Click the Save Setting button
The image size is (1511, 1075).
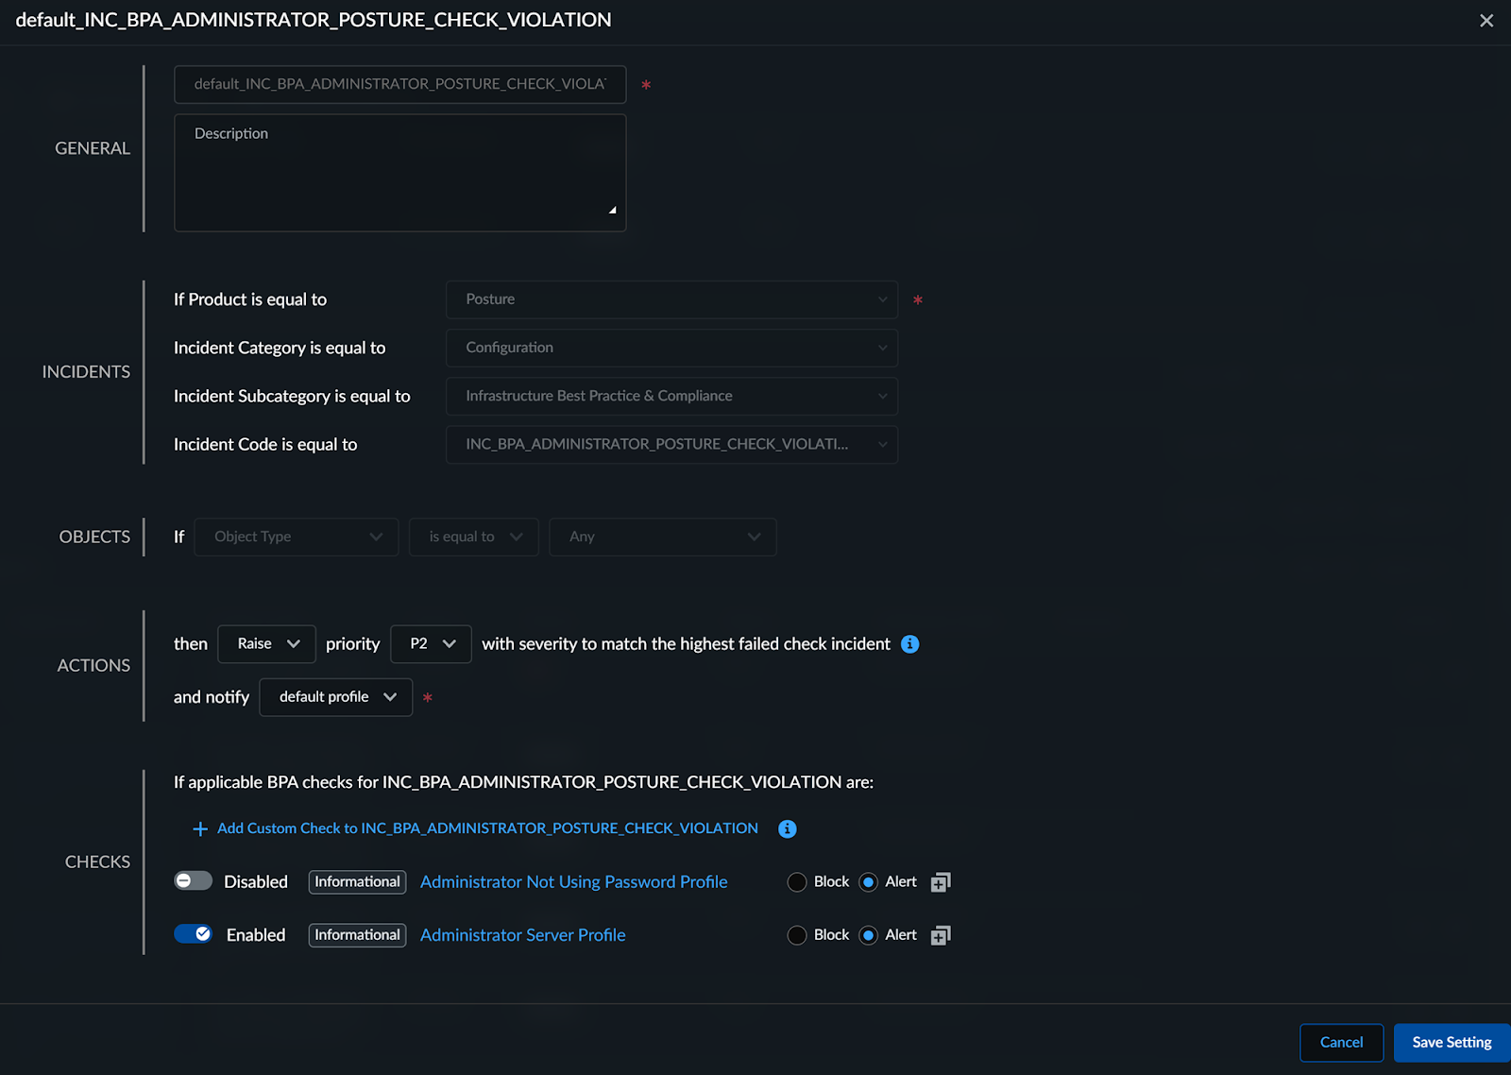(x=1451, y=1043)
